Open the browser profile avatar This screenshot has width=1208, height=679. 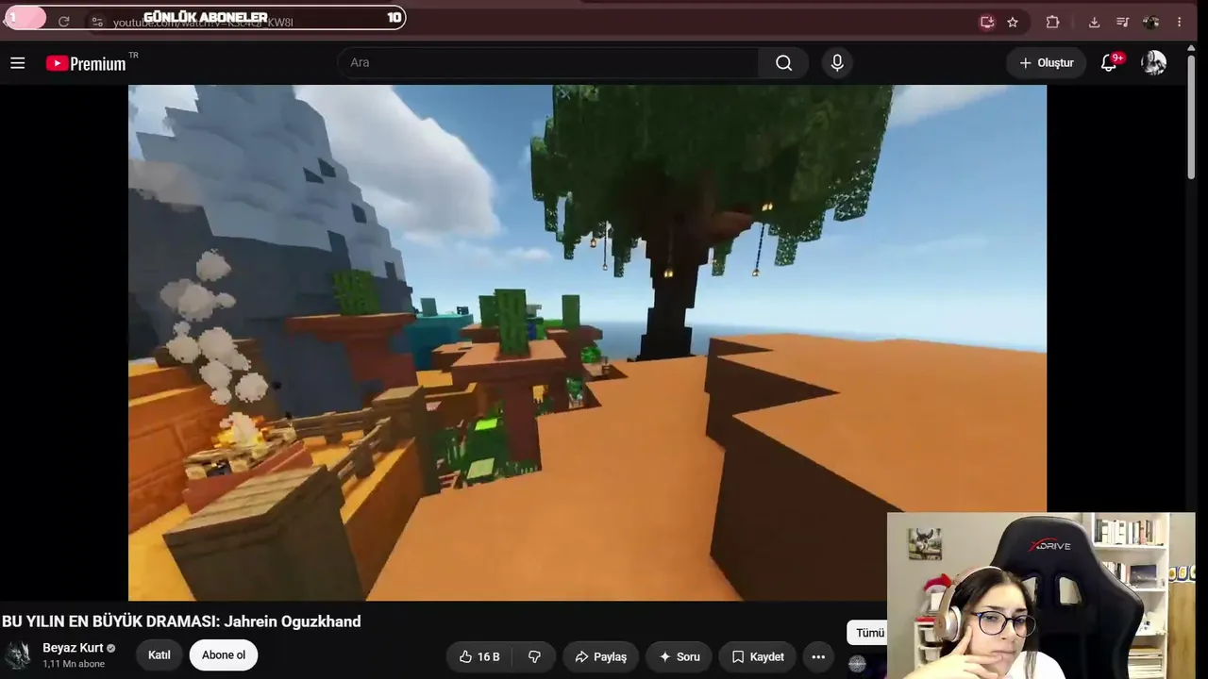coord(1150,22)
